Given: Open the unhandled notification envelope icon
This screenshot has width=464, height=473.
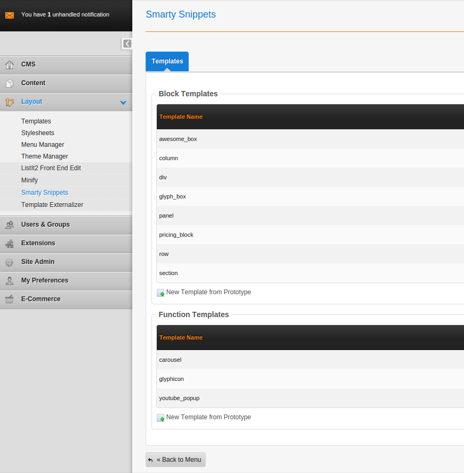Looking at the screenshot, I should pyautogui.click(x=10, y=15).
